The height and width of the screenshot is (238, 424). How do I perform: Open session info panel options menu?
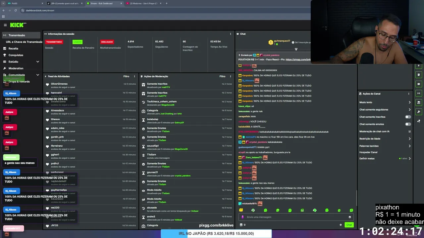coord(231,34)
